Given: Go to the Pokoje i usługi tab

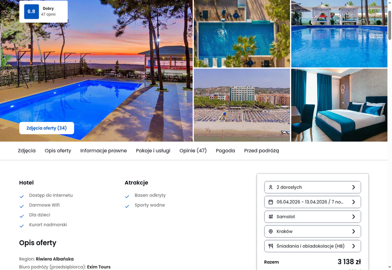Looking at the screenshot, I should click(x=153, y=151).
